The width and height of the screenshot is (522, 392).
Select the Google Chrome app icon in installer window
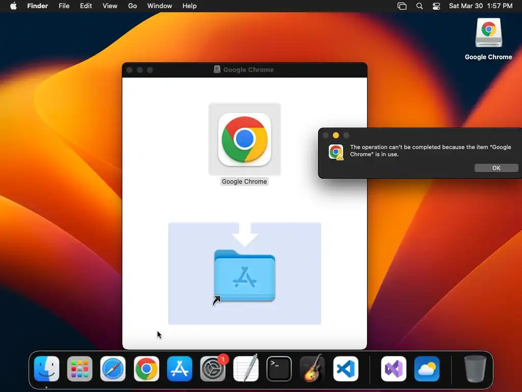pyautogui.click(x=245, y=139)
